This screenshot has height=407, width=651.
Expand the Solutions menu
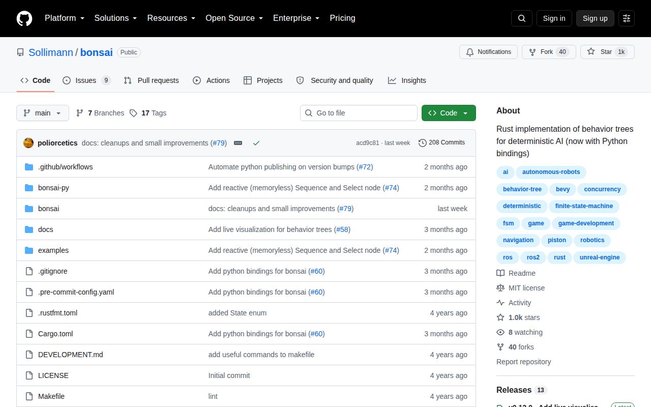pos(116,18)
